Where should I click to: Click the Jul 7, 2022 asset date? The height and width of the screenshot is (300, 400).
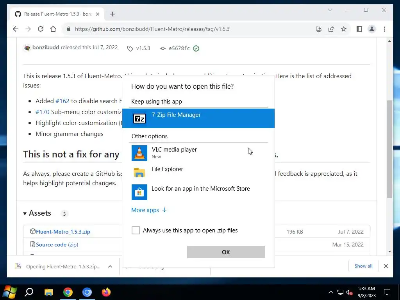coord(351,232)
